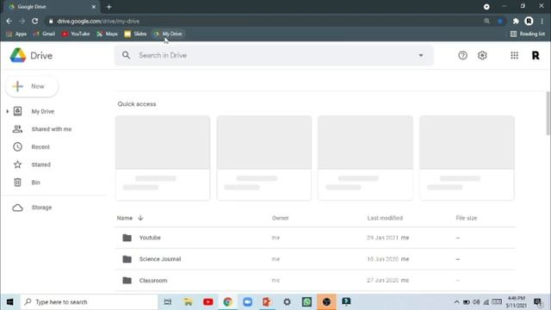Click the address bar URL
The height and width of the screenshot is (310, 551).
[x=98, y=21]
